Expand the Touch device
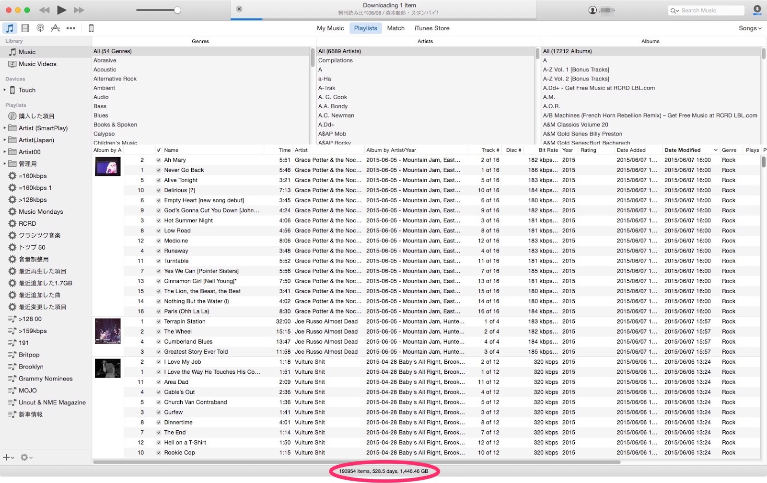The width and height of the screenshot is (767, 483). point(5,90)
